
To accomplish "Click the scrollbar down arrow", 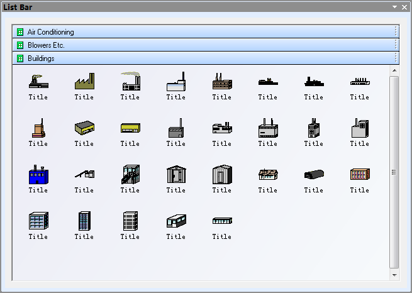I will pyautogui.click(x=394, y=275).
